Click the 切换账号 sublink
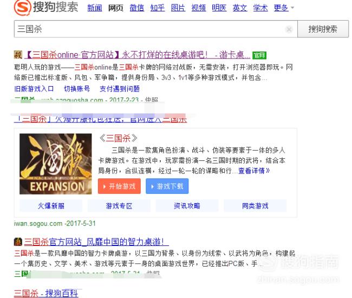352x298 pixels. click(77, 89)
